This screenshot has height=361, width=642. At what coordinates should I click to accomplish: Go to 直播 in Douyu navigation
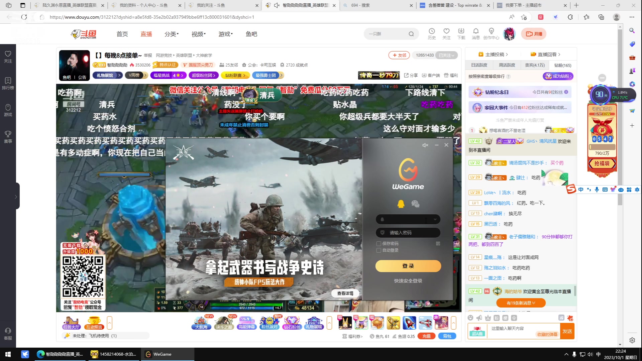click(x=146, y=34)
